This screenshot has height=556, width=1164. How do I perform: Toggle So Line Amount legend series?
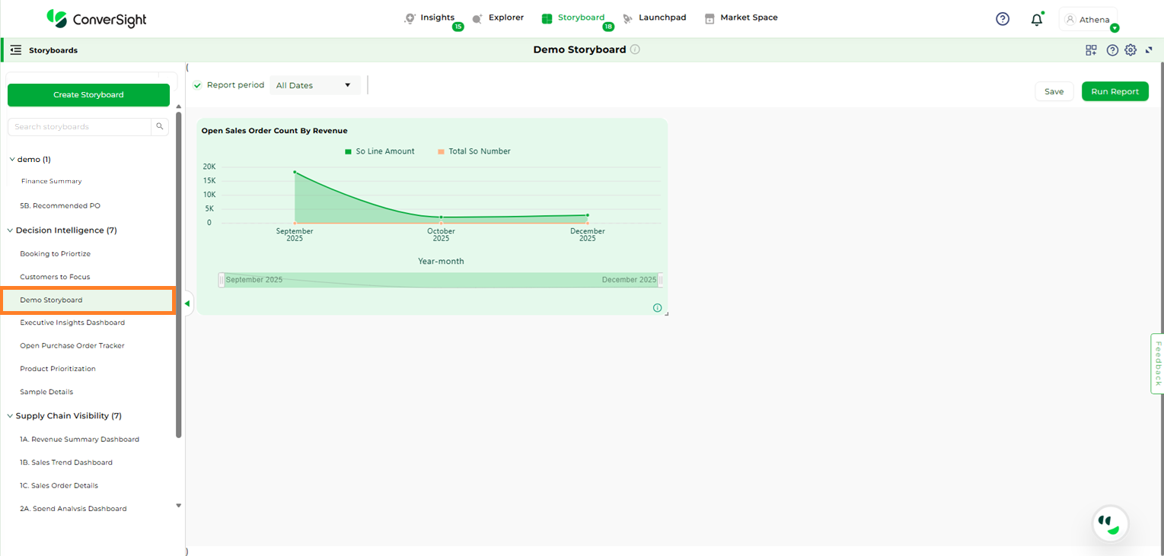point(379,151)
